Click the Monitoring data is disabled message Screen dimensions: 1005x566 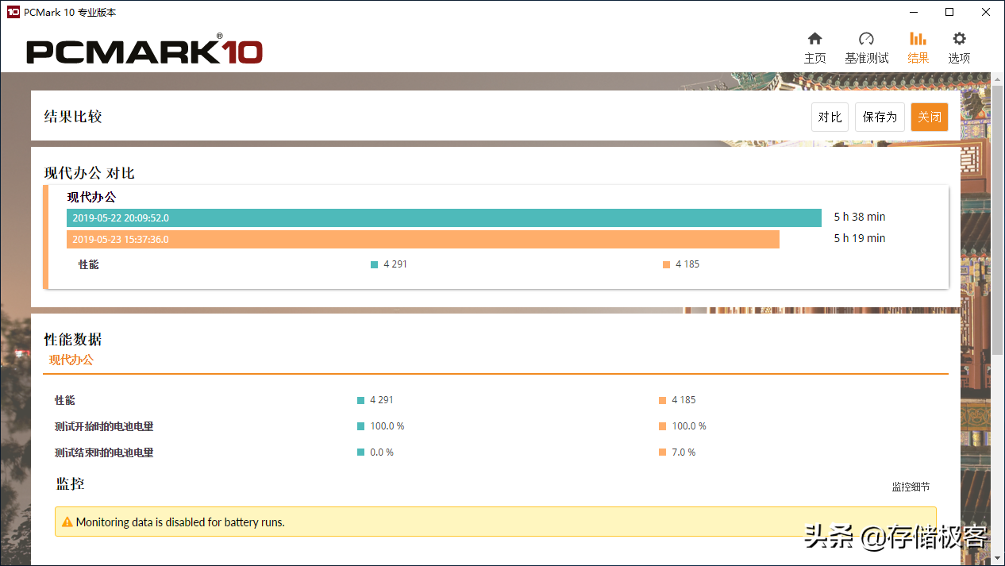click(x=180, y=522)
